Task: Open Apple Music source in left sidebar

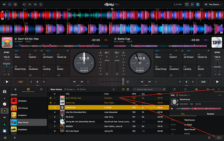Action: [x=5, y=104]
